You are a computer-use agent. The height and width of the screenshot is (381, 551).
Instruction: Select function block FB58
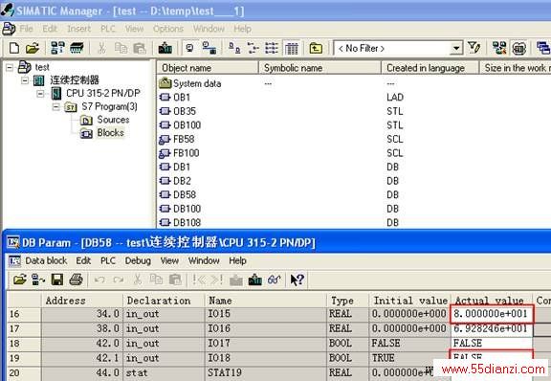coord(177,140)
